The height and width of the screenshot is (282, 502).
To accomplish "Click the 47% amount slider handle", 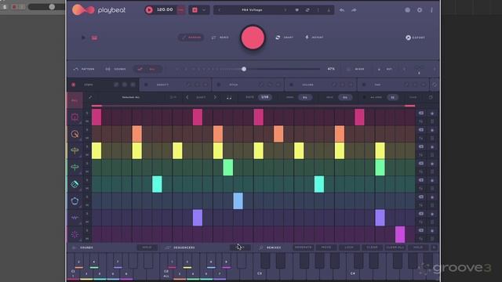I will 244,69.
